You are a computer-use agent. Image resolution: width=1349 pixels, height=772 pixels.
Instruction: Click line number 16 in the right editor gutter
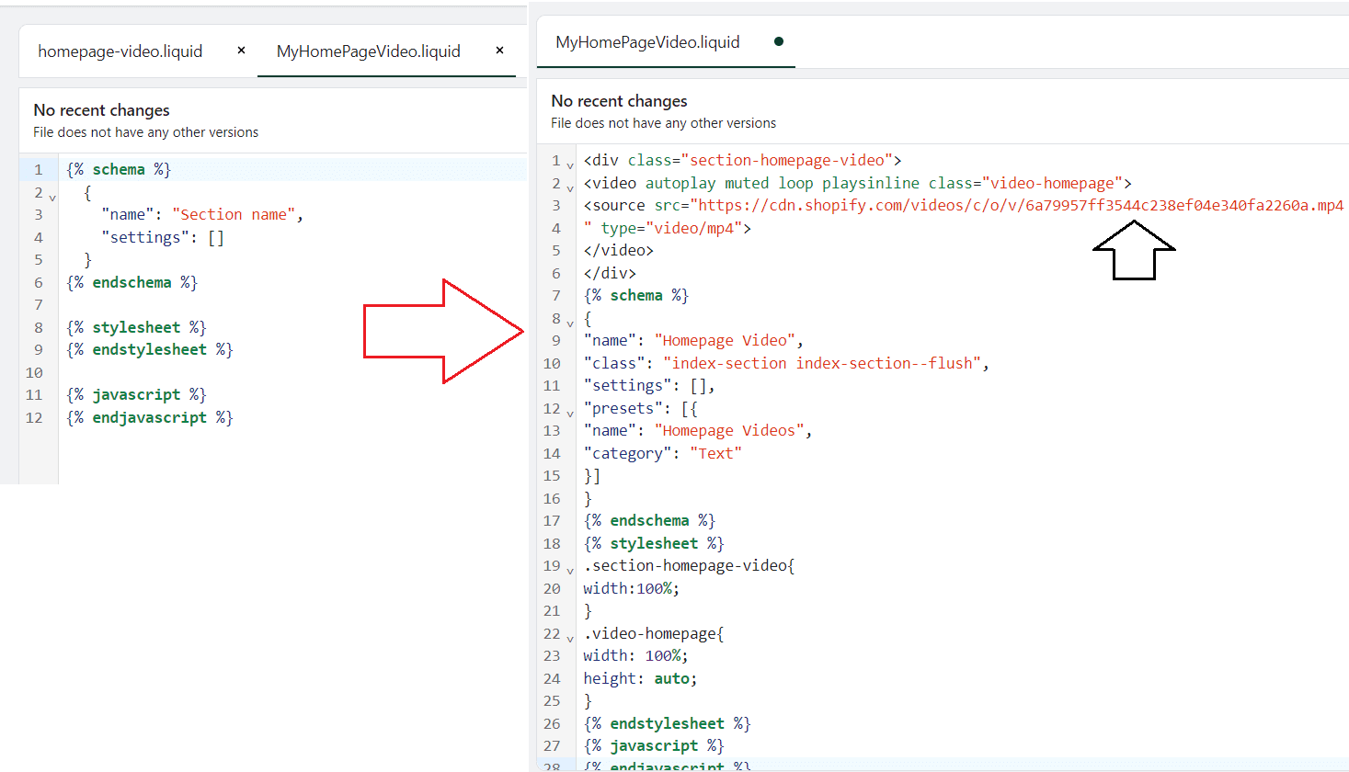click(552, 498)
